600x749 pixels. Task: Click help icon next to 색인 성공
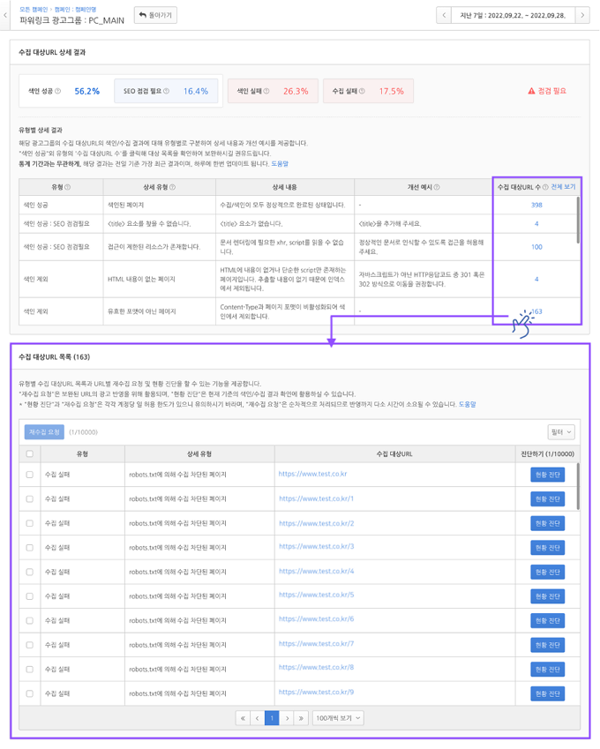58,91
